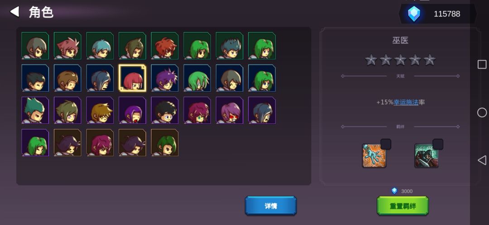Viewport: 489px width, 225px height.
Task: Open the 幸运施法 underlined link
Action: coord(406,103)
